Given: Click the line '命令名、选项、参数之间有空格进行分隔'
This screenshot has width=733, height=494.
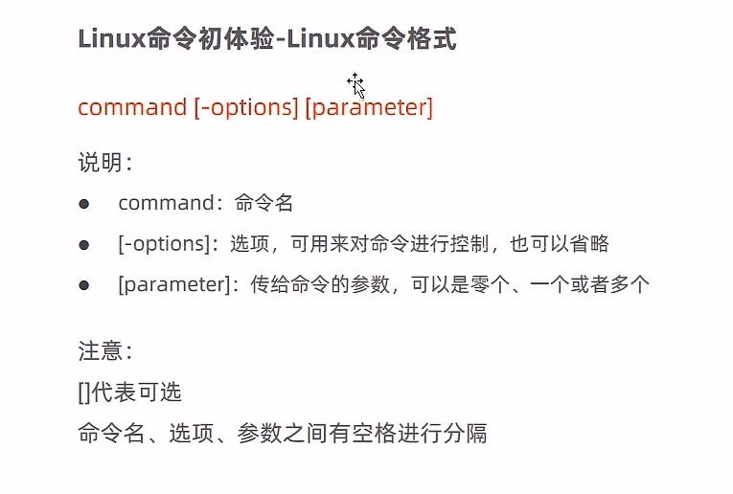Looking at the screenshot, I should pyautogui.click(x=283, y=433).
